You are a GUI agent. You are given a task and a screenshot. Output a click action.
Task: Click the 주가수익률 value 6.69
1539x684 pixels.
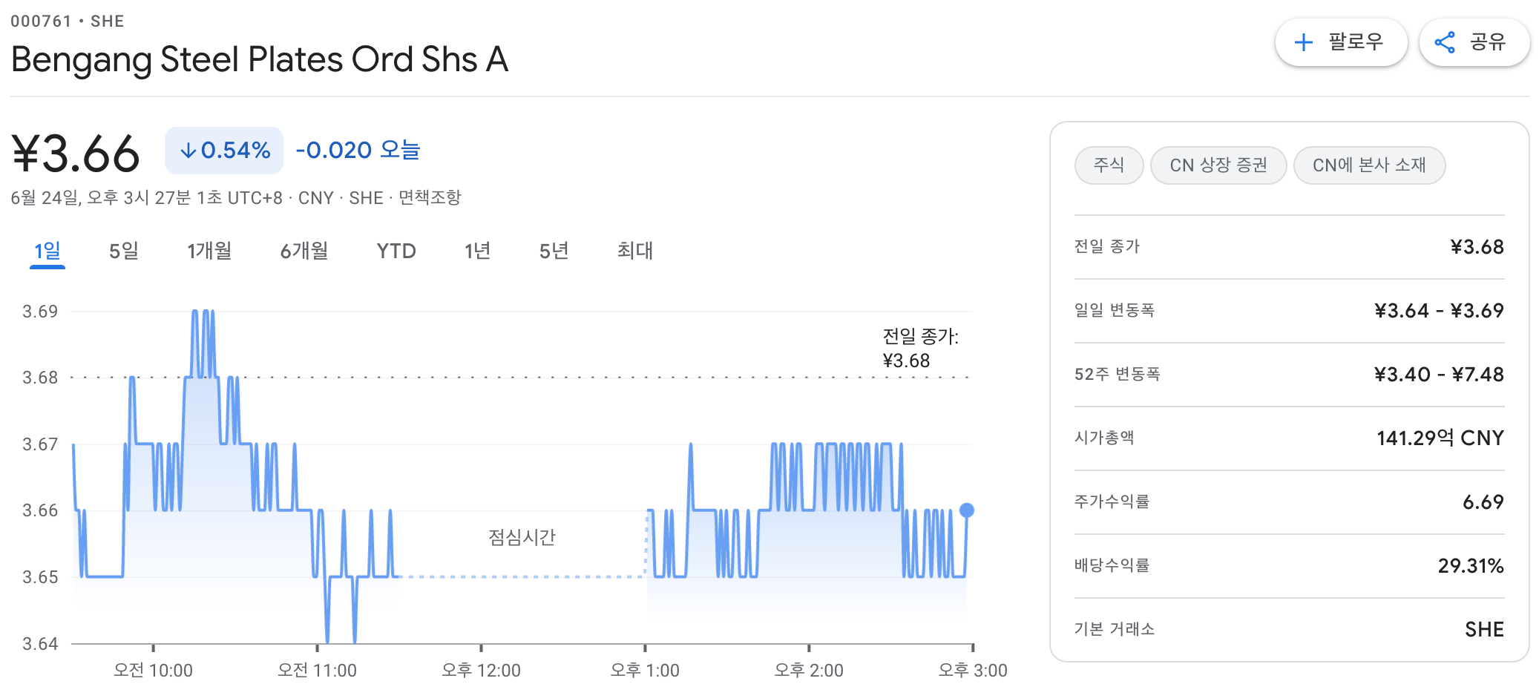click(x=1483, y=502)
